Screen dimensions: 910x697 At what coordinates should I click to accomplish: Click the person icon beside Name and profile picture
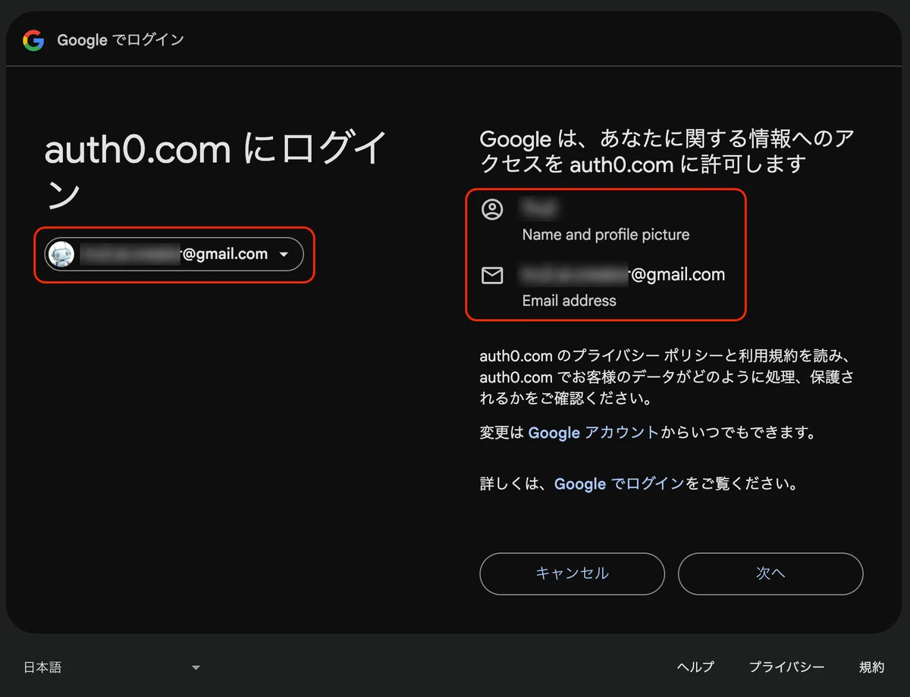coord(492,209)
